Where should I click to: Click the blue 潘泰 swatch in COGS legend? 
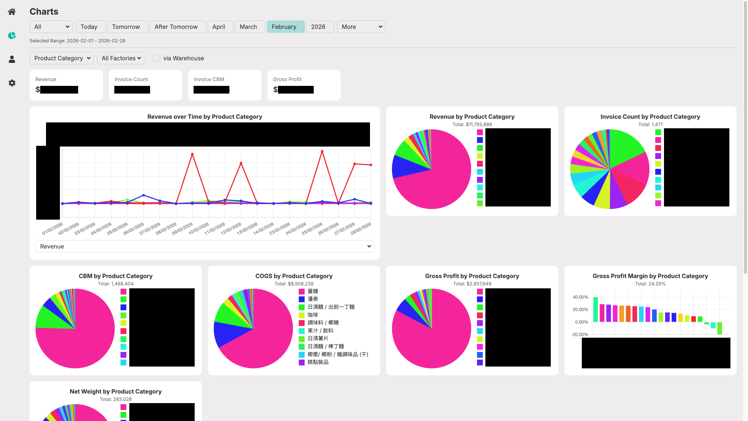pyautogui.click(x=302, y=299)
